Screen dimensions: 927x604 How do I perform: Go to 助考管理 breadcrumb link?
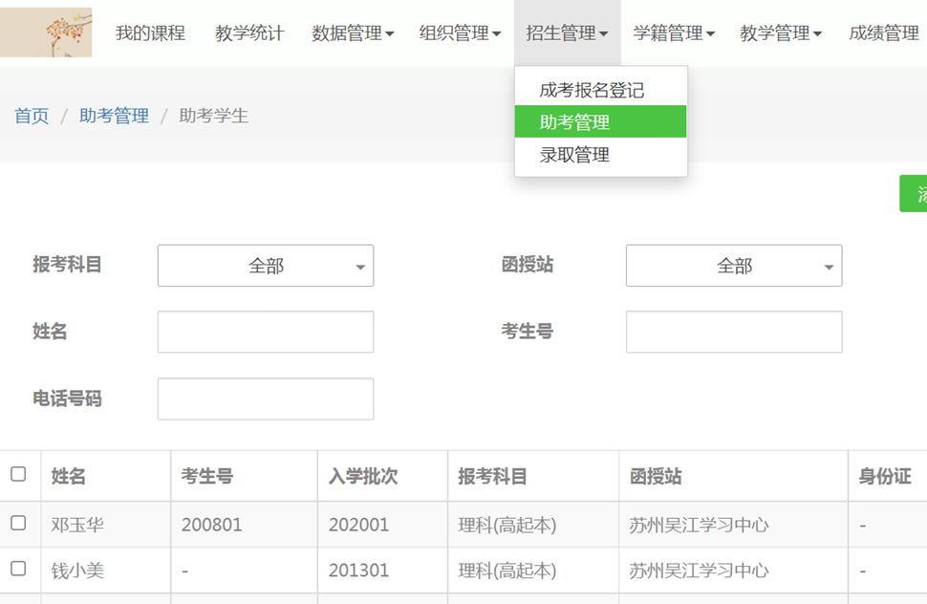(114, 116)
